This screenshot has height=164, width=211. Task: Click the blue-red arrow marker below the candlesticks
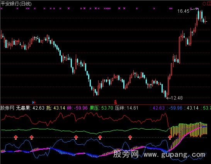pyautogui.click(x=34, y=103)
